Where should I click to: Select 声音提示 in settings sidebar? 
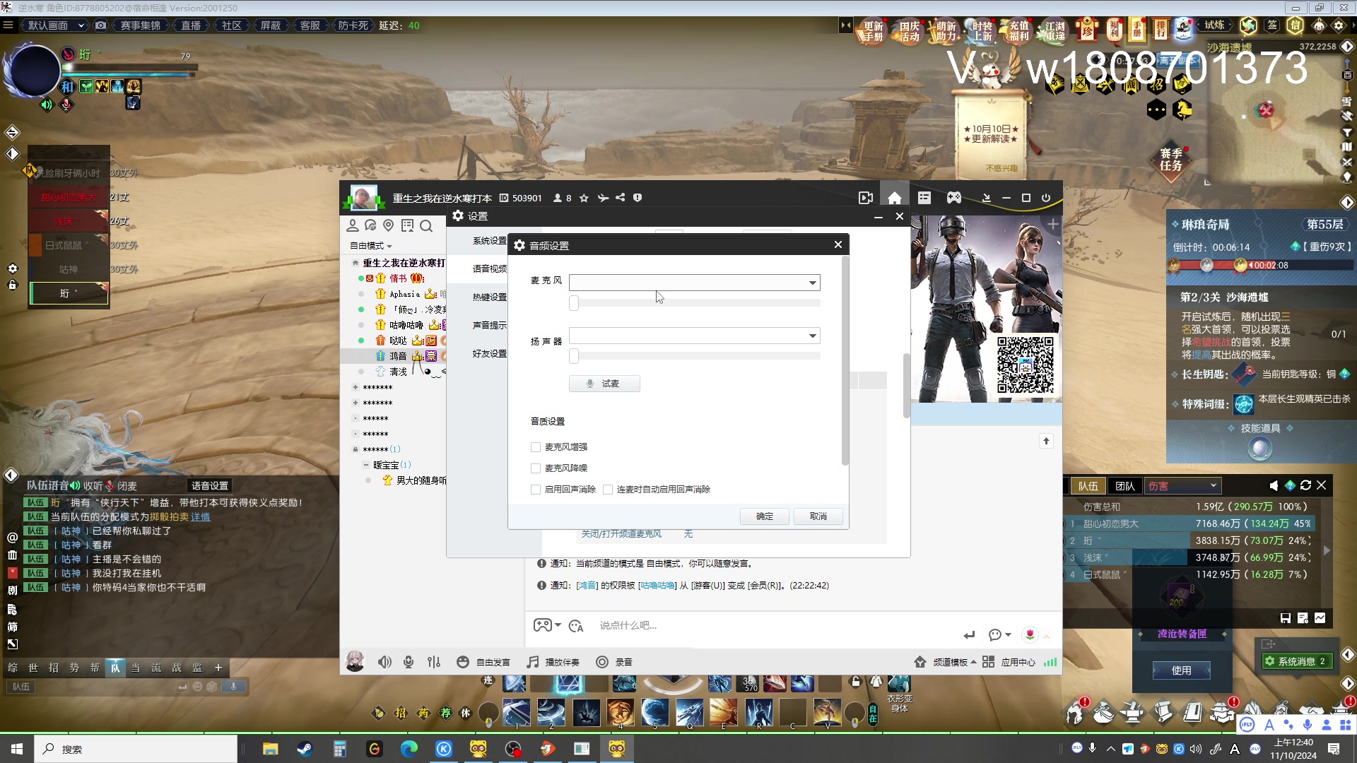point(490,326)
